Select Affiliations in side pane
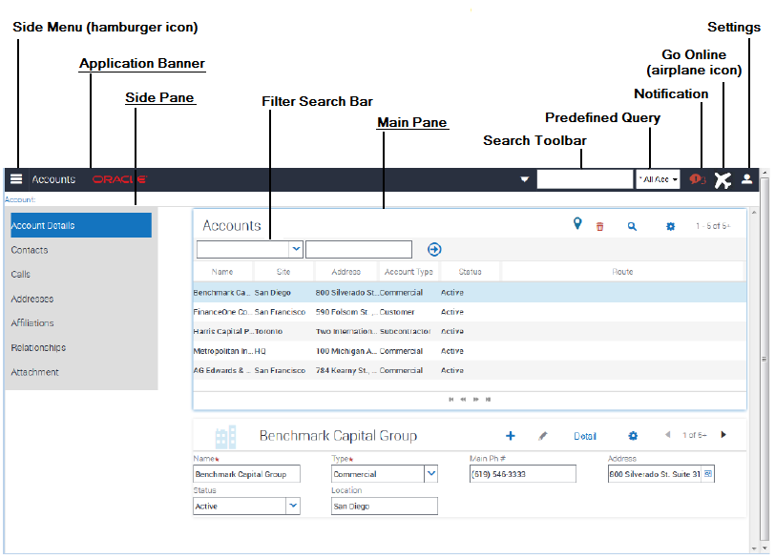 coord(32,323)
